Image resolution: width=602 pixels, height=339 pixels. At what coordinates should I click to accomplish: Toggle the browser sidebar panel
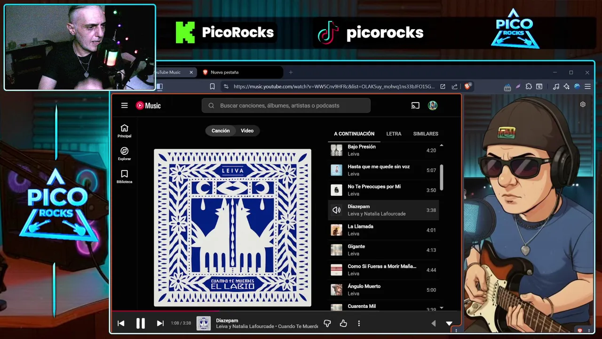point(159,87)
